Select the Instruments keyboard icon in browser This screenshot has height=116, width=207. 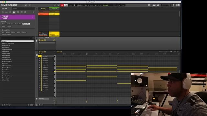tap(14, 12)
